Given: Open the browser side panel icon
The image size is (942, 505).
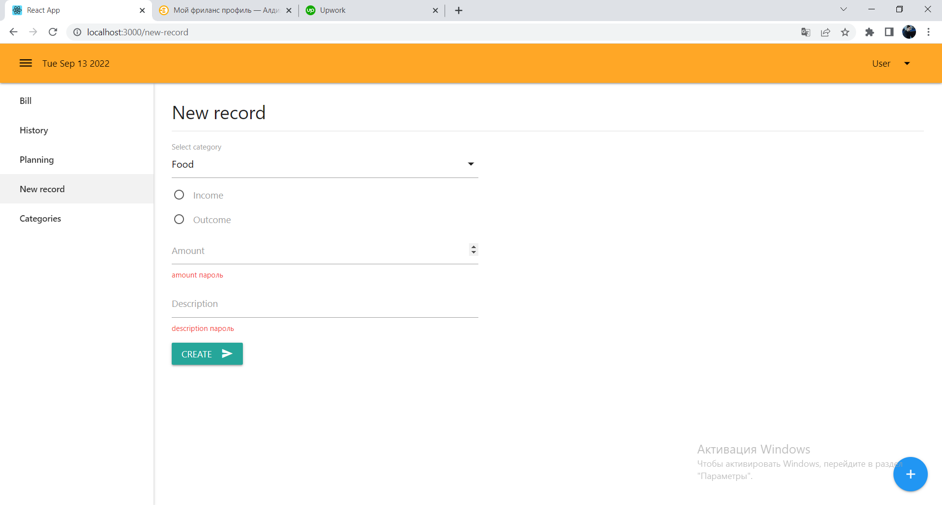Looking at the screenshot, I should [x=889, y=32].
